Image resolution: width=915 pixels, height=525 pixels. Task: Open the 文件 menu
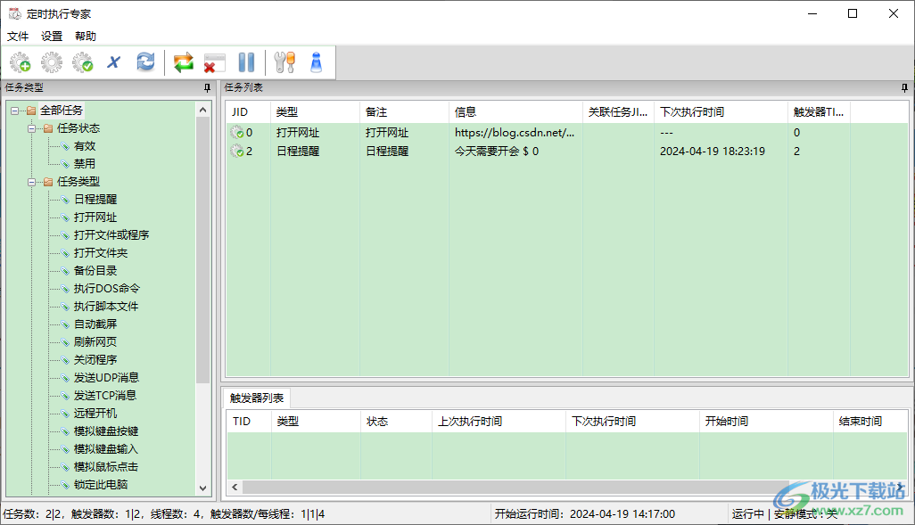[18, 37]
